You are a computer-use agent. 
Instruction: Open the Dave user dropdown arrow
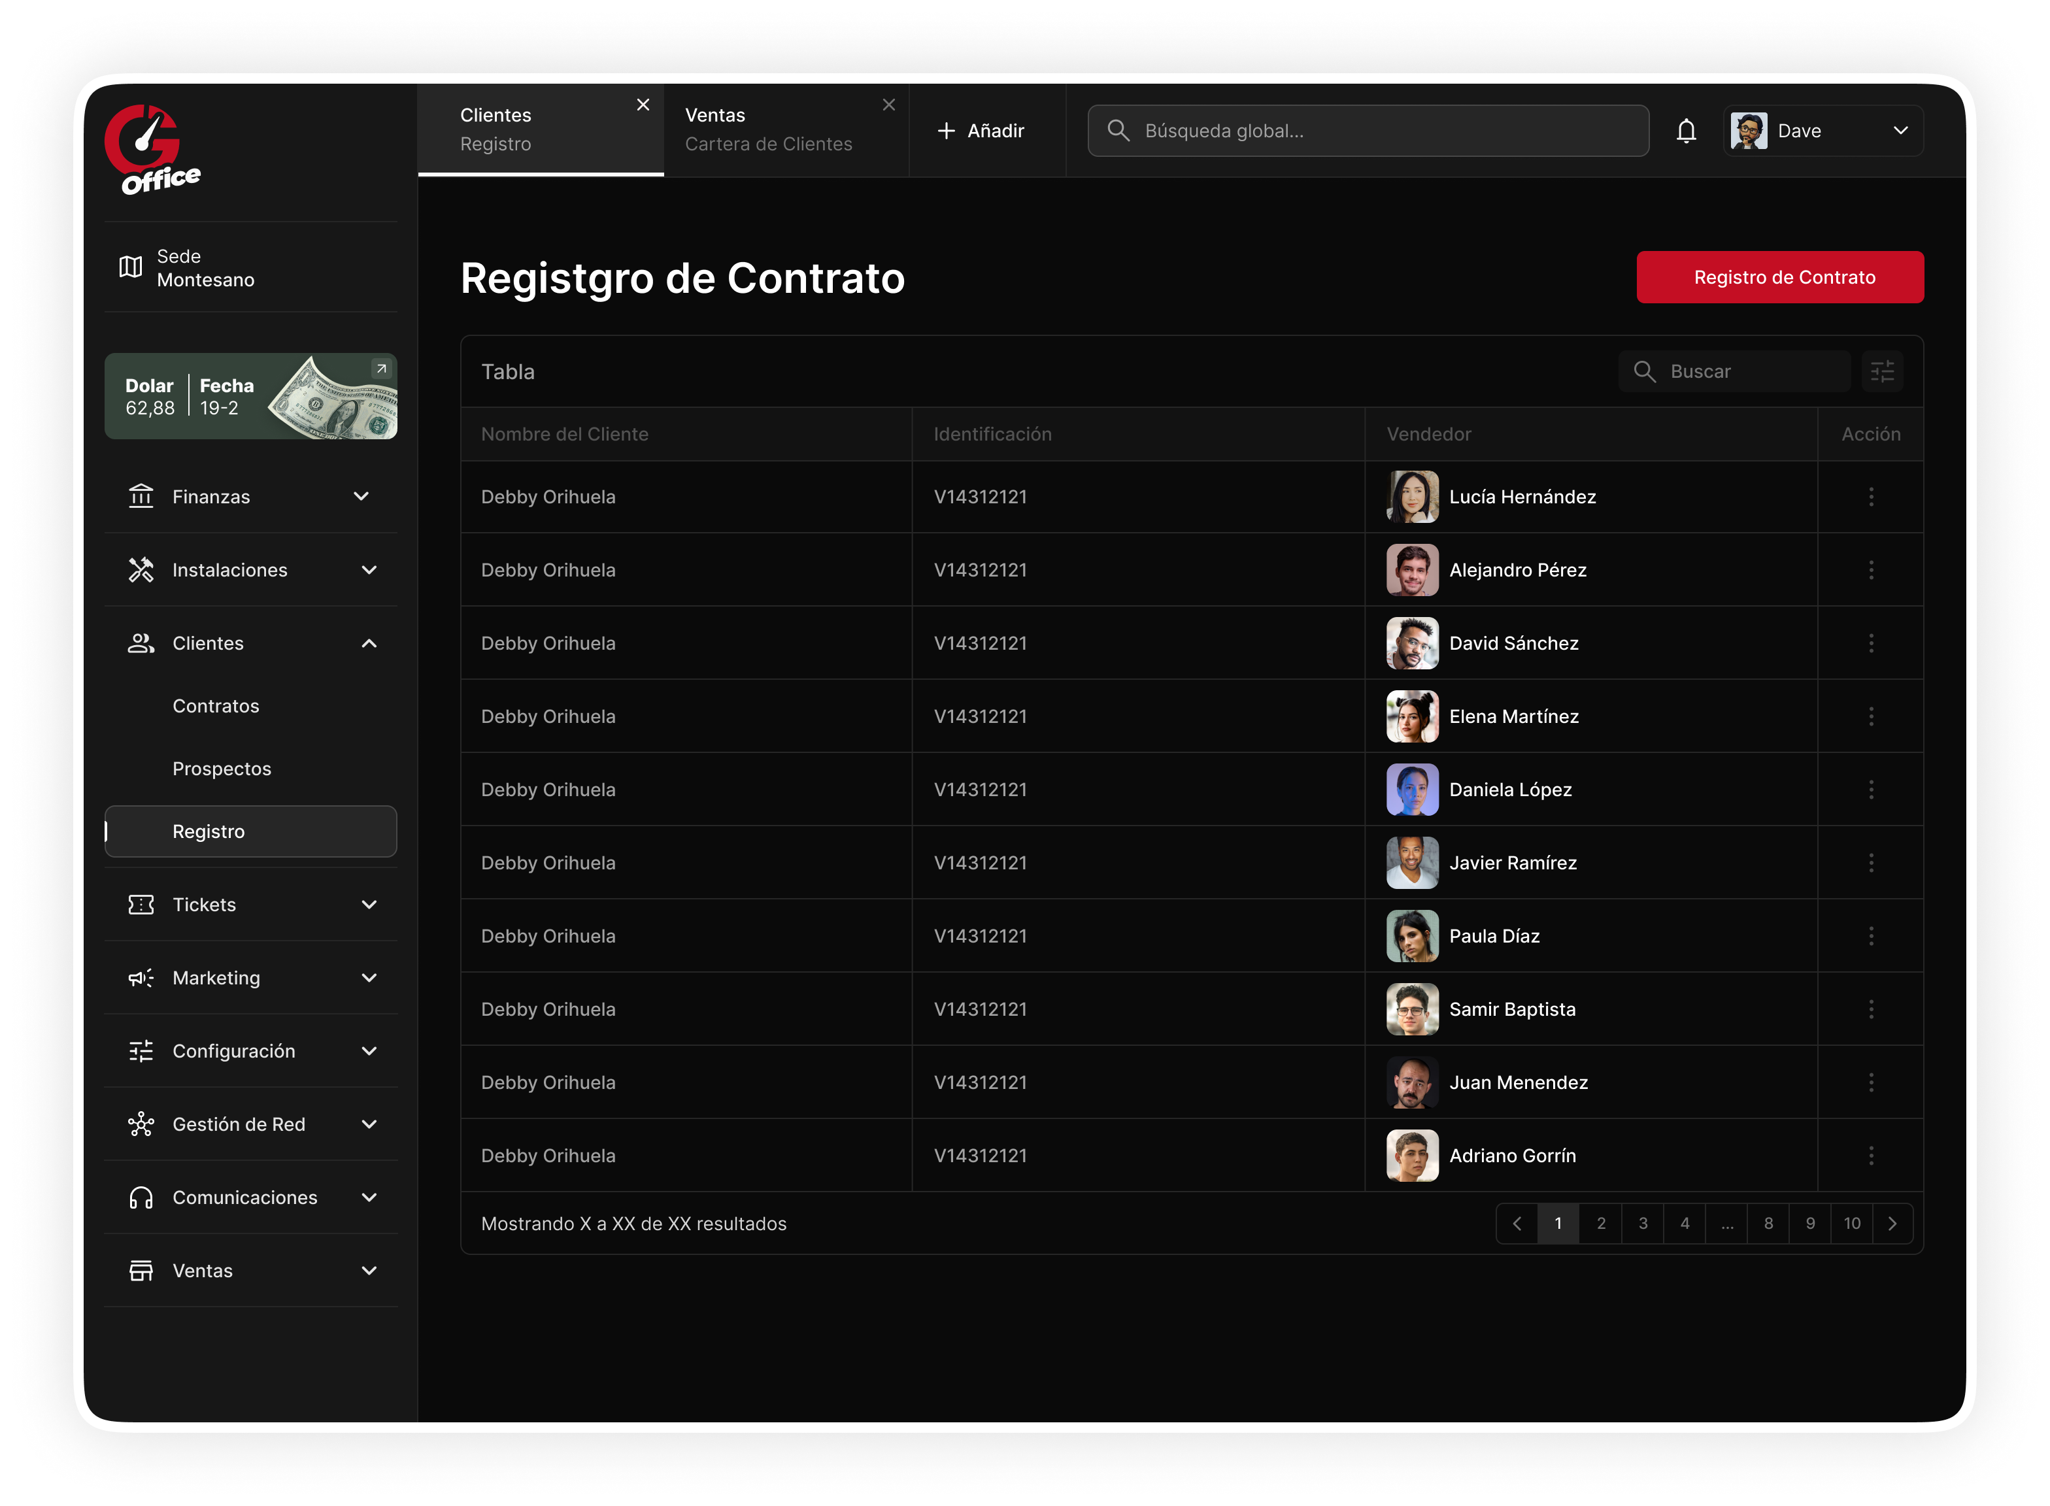[1900, 130]
